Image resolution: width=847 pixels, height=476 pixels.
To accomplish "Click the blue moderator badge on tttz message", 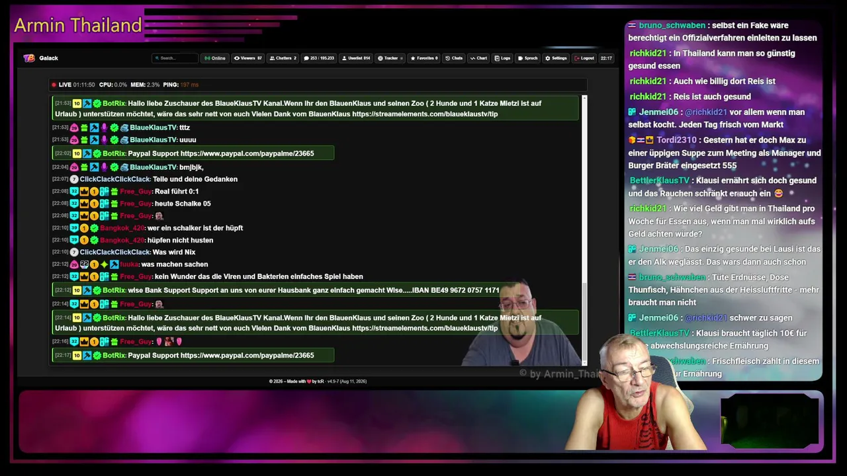I will pyautogui.click(x=94, y=128).
